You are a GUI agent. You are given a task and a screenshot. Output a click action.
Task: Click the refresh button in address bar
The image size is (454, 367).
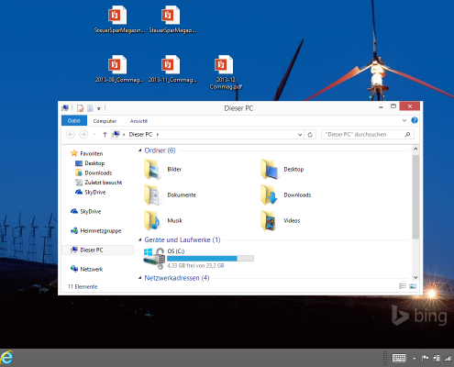[310, 135]
